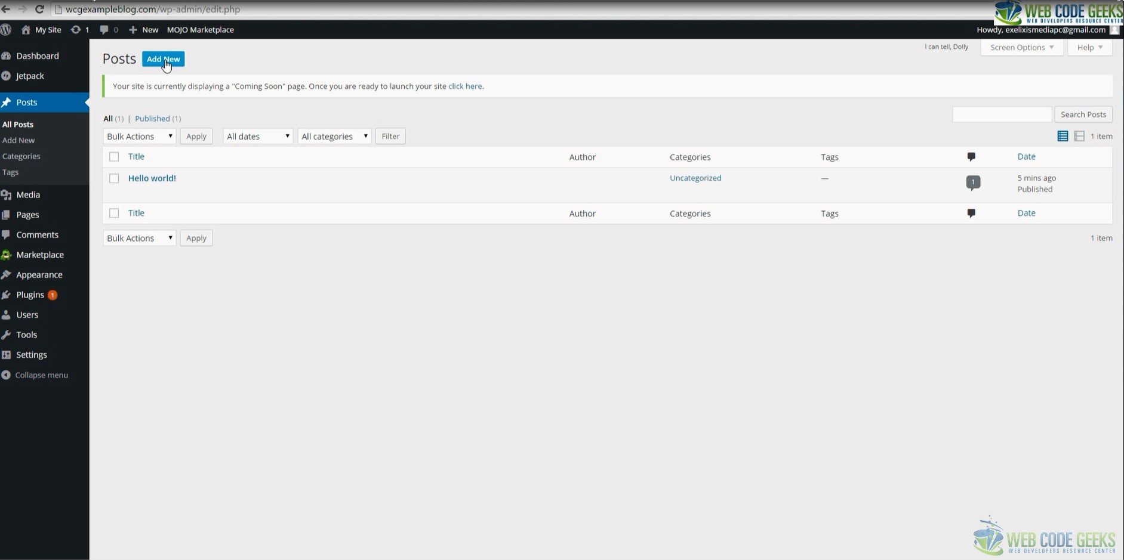Image resolution: width=1124 pixels, height=560 pixels.
Task: Click the Dashboard gauge icon
Action: click(6, 55)
